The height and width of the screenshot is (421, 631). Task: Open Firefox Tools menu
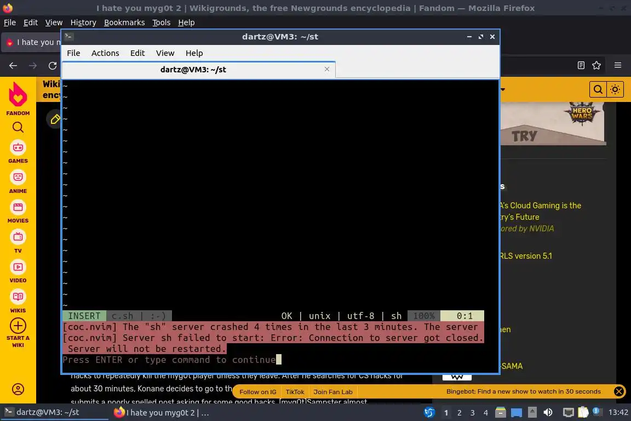click(x=162, y=22)
